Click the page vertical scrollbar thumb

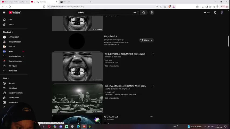point(228,41)
